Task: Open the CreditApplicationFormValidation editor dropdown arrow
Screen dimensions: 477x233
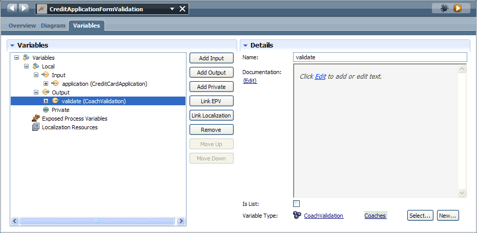Action: coord(172,9)
